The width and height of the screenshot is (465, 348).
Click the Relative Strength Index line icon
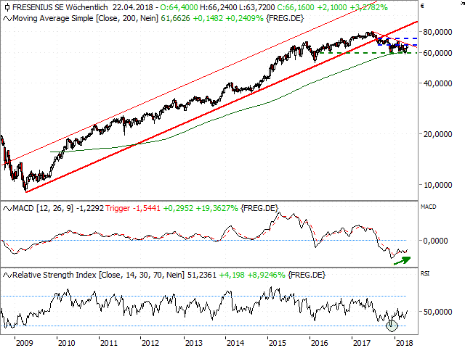7,275
